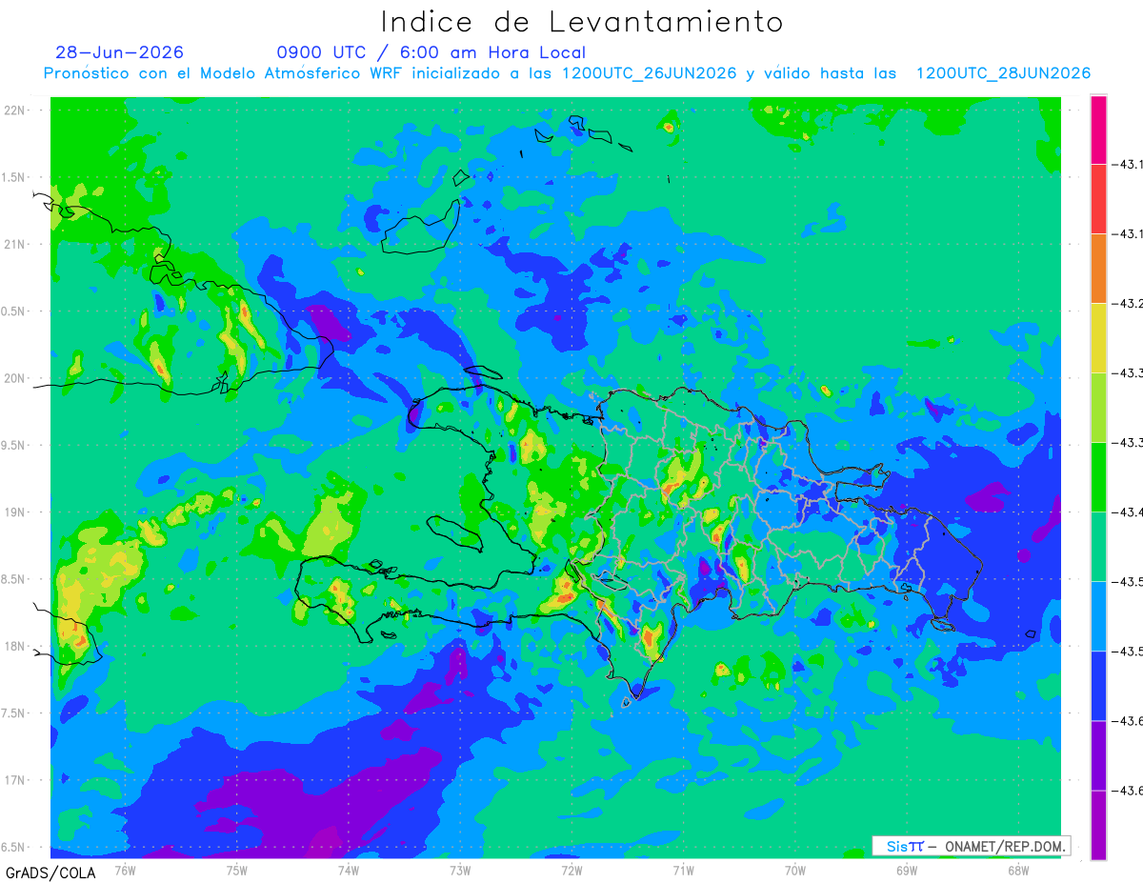This screenshot has width=1143, height=883.
Task: Click the 'Indice de Levantamiento' map title
Action: [582, 22]
